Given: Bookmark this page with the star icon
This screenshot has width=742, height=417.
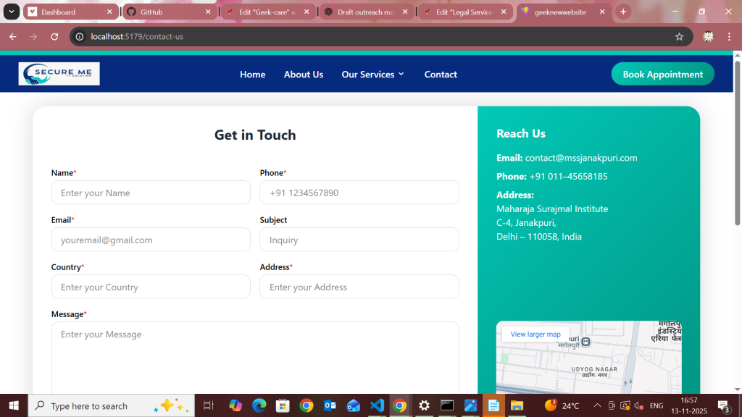Looking at the screenshot, I should (679, 37).
